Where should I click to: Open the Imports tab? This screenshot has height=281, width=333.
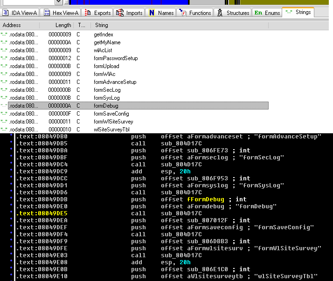pyautogui.click(x=129, y=13)
